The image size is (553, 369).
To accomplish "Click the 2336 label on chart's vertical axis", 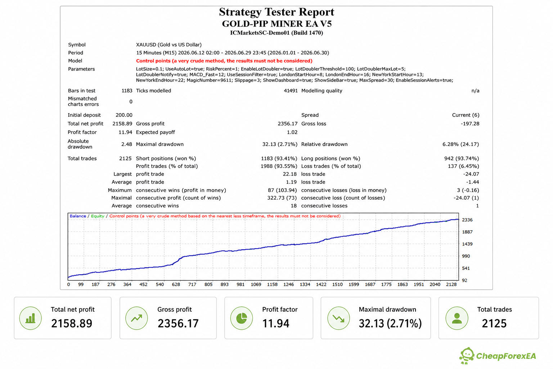I will 467,220.
